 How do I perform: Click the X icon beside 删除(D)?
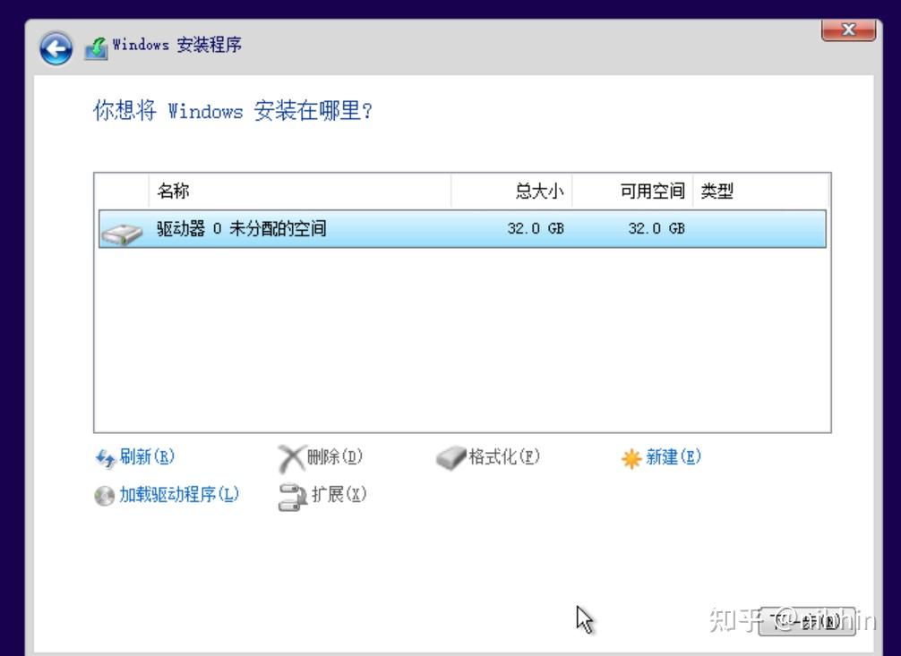point(291,458)
